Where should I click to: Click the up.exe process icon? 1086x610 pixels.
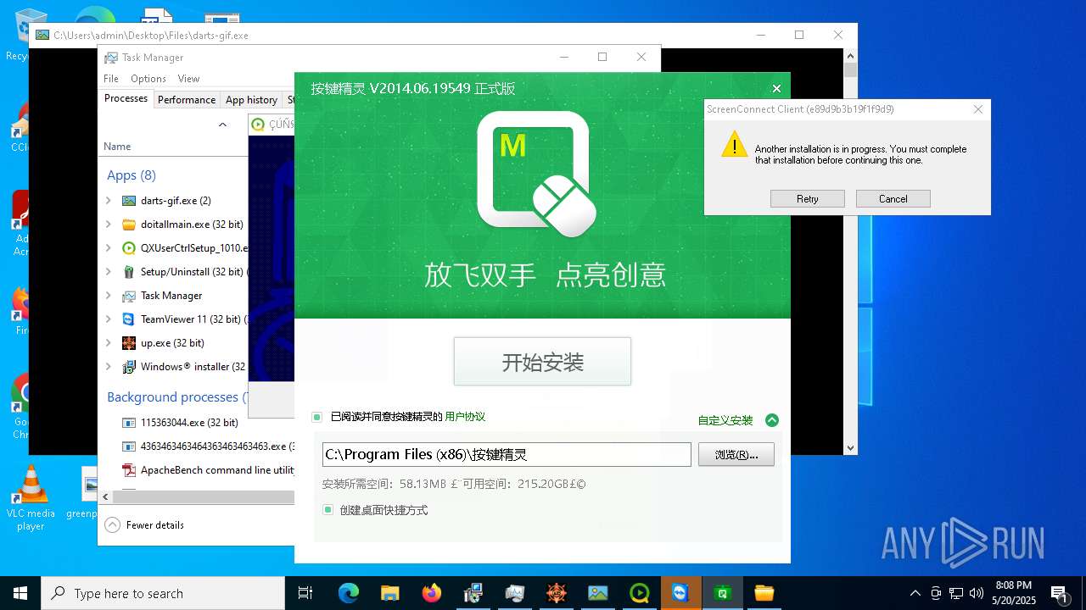coord(129,343)
